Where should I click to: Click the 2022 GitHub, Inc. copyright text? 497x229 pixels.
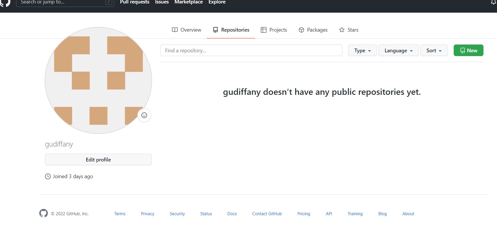(70, 214)
